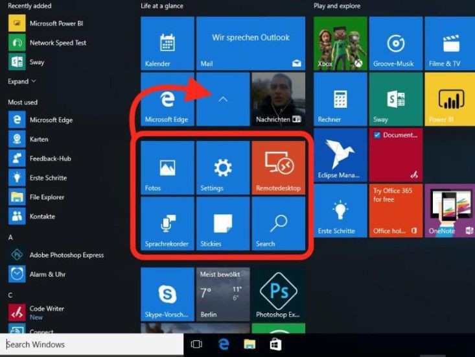
Task: Open the Store from the taskbar
Action: [275, 344]
